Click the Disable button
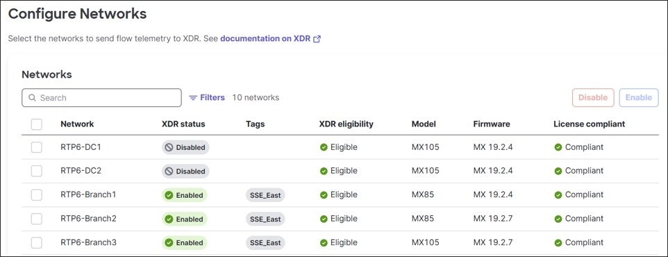 (x=592, y=98)
